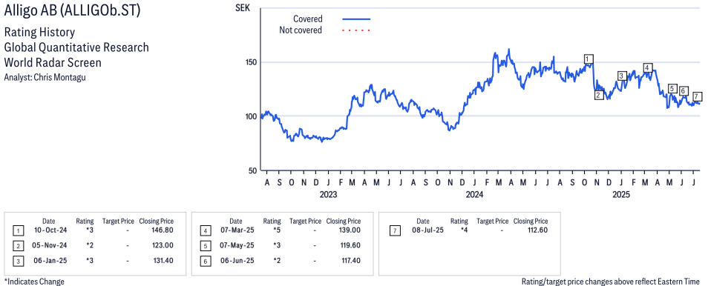This screenshot has height=286, width=708.
Task: Click table box 4 beside 07-Mar-25
Action: 205,231
